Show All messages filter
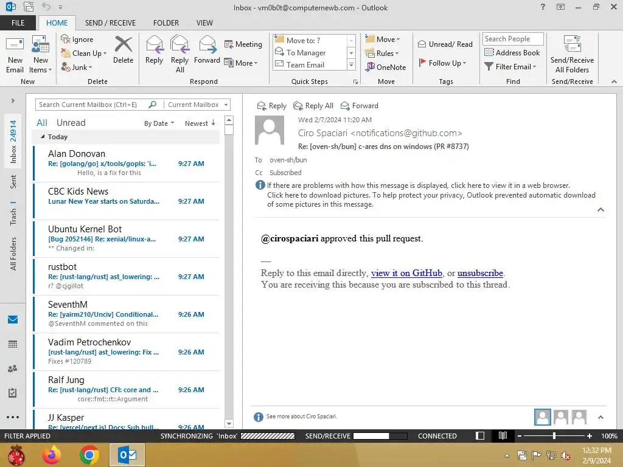Screen dimensions: 623x467 (x=42, y=123)
